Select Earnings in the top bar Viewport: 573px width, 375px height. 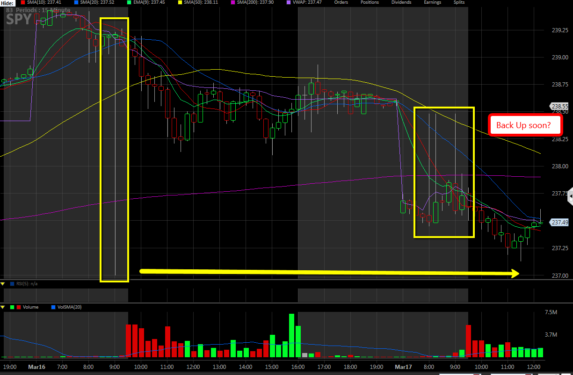[432, 2]
